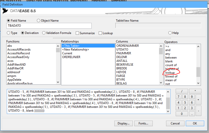Viewport: 209px width, 133px height.
Task: Select AddFilterOR function
Action: pyautogui.click(x=15, y=68)
